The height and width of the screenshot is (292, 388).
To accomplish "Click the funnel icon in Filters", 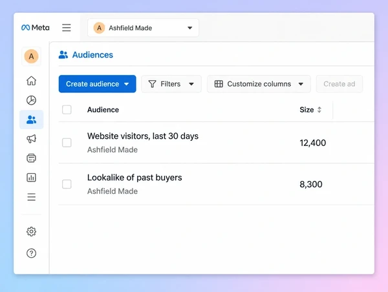I will [x=152, y=84].
